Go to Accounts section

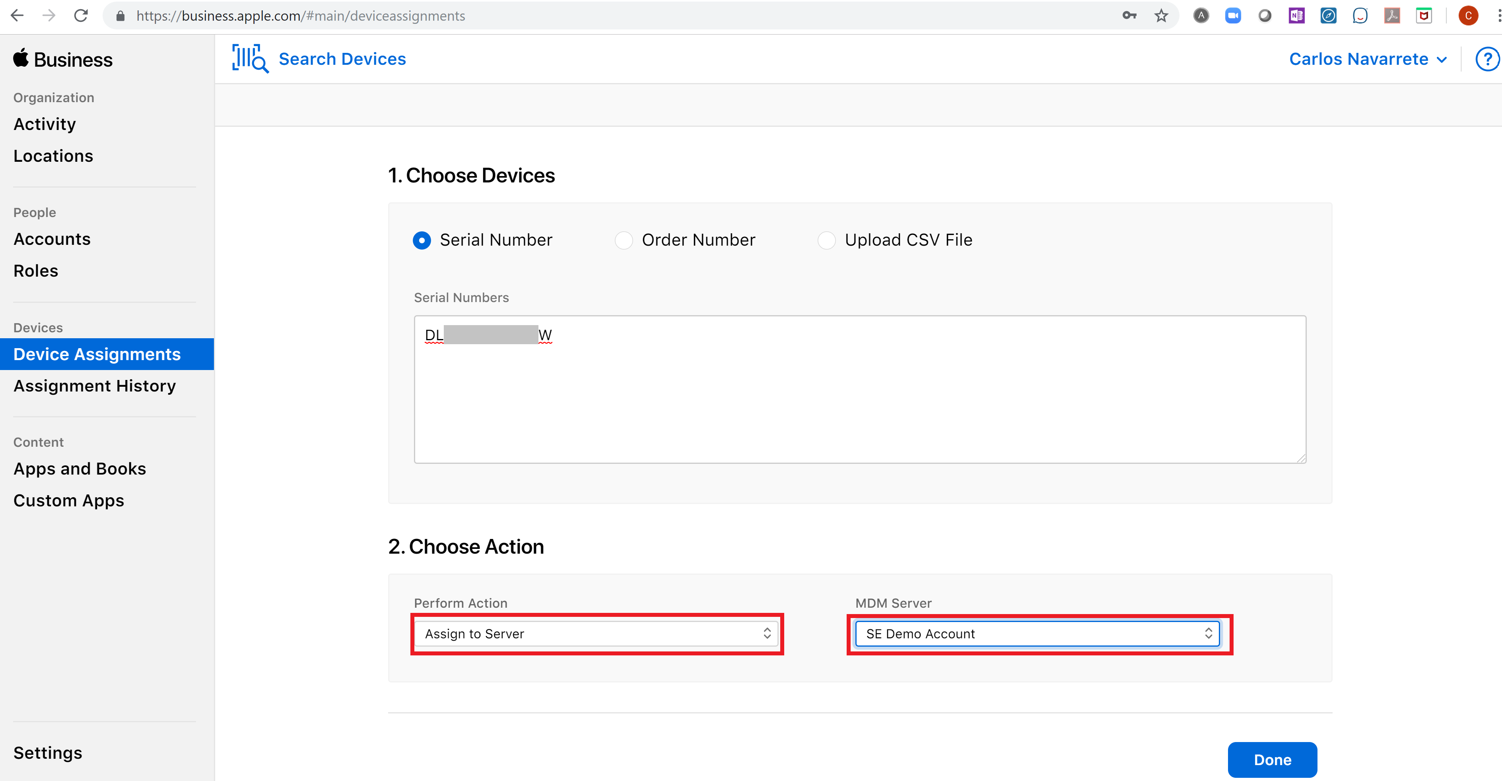coord(52,239)
